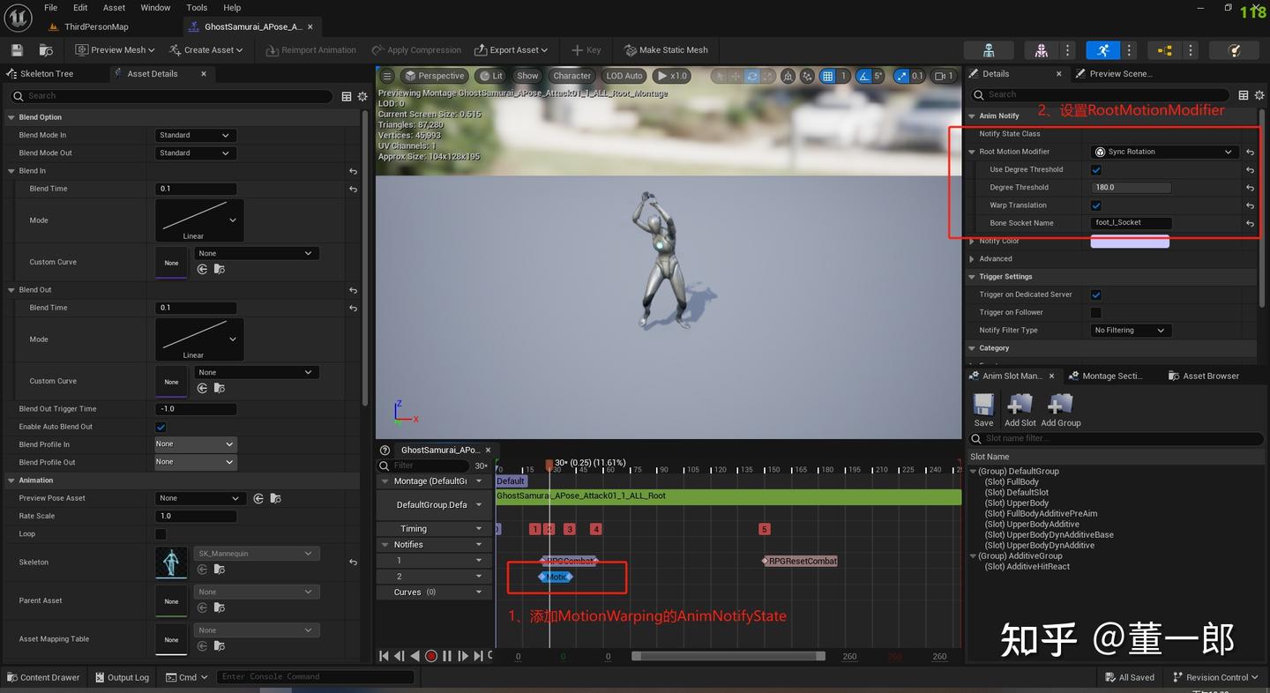Enable the Trigger on Follower checkbox
The height and width of the screenshot is (693, 1270).
point(1096,312)
